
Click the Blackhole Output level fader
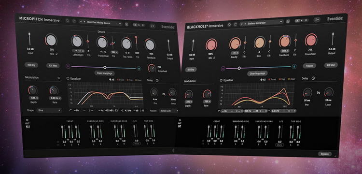pyautogui.click(x=333, y=39)
